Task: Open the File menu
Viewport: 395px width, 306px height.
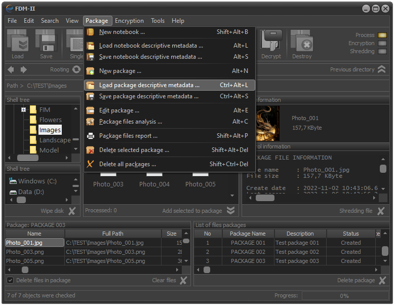Action: tap(12, 21)
